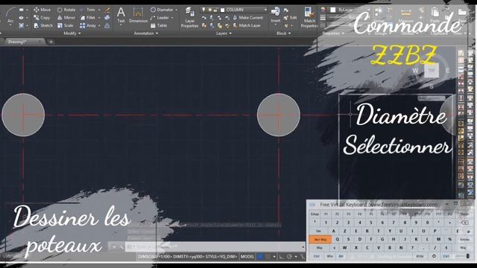Select the Diameter dimension tool
The height and width of the screenshot is (268, 477).
click(x=162, y=10)
